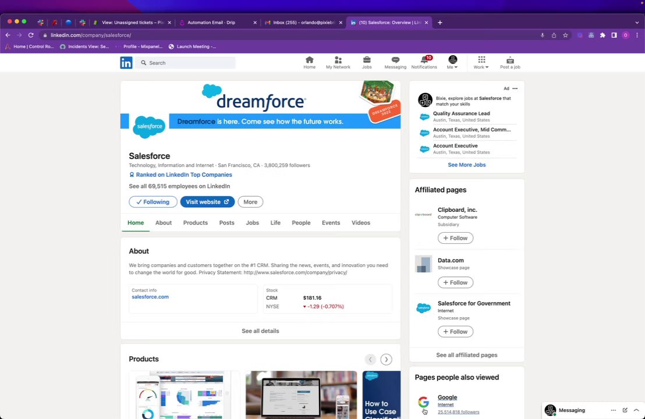Click Products carousel previous arrow
The image size is (645, 419).
click(370, 360)
